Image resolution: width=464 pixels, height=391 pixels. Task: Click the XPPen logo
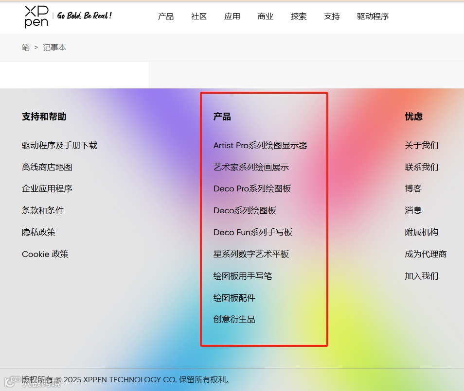click(36, 17)
